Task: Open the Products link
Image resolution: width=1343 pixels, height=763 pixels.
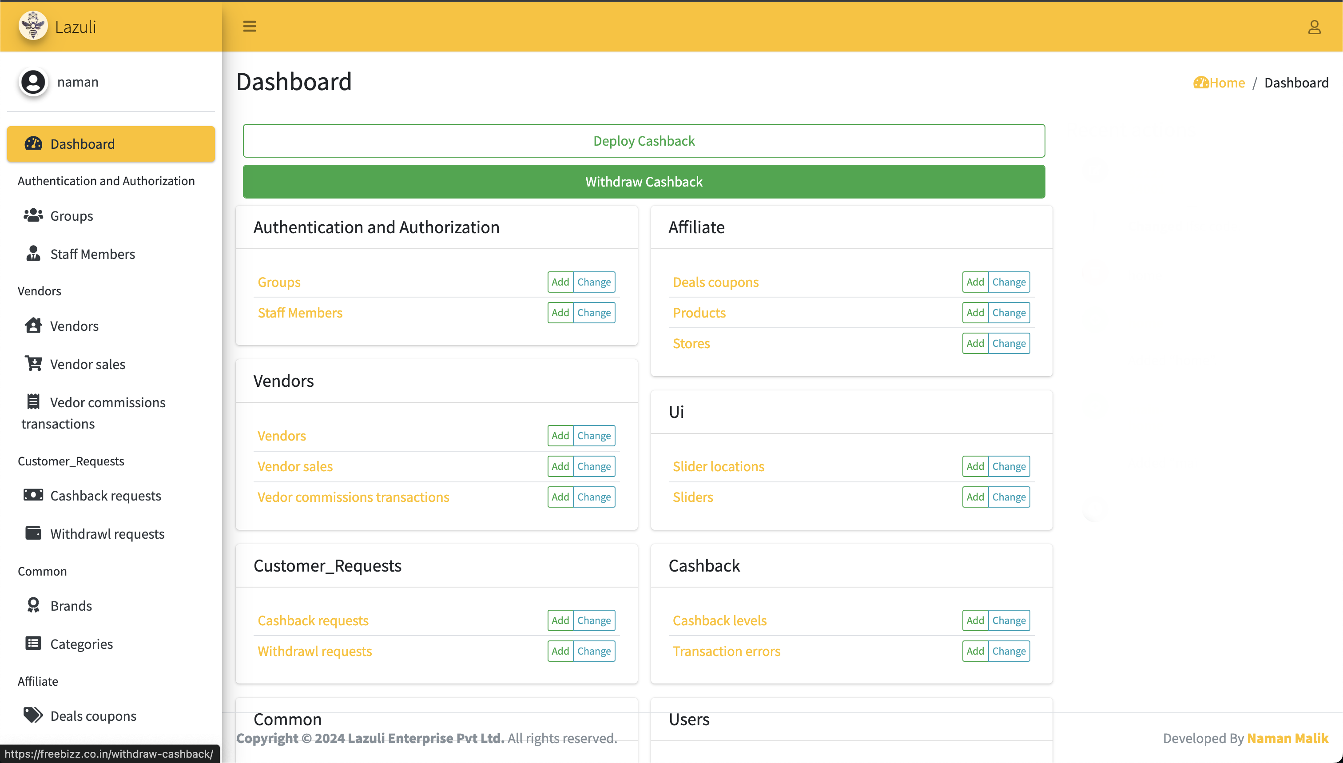Action: tap(699, 312)
